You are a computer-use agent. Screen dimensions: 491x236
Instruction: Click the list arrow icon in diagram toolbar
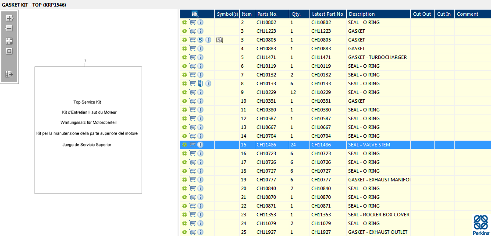point(9,74)
